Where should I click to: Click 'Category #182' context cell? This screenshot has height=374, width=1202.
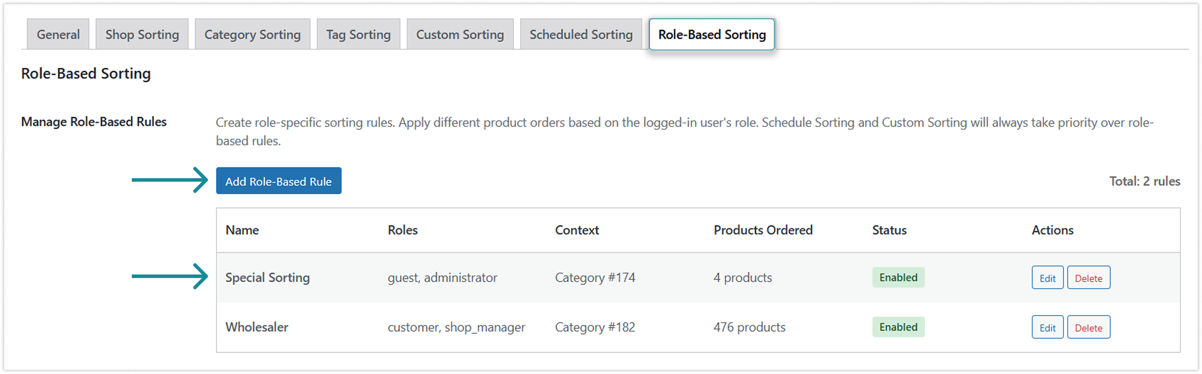click(x=595, y=327)
